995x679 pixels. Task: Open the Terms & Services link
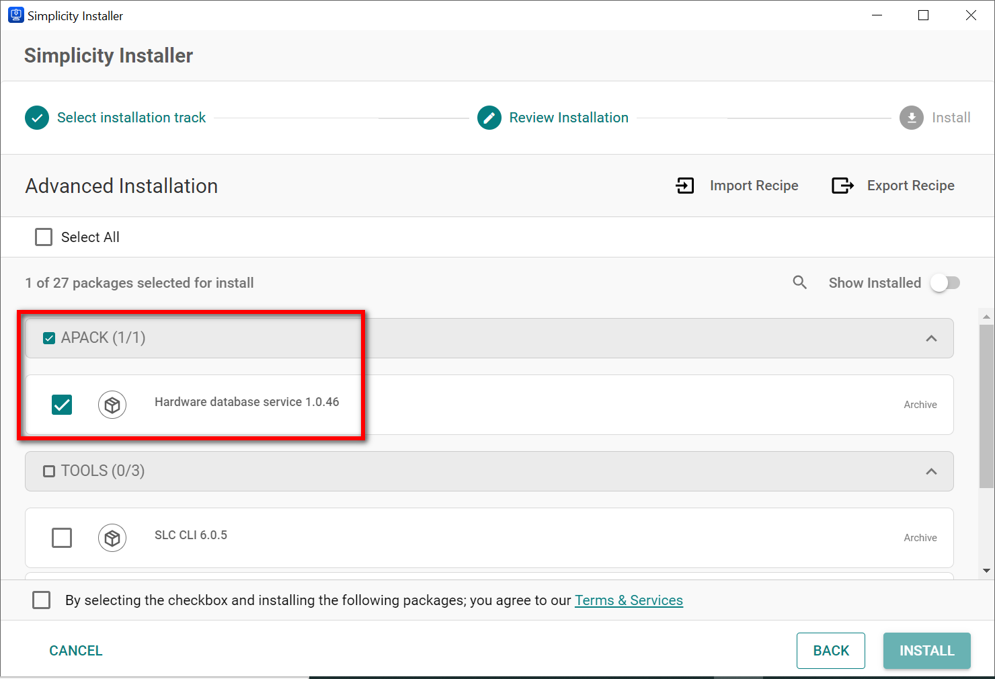tap(629, 600)
